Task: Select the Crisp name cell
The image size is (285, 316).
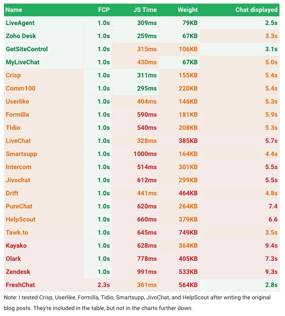Action: [x=14, y=75]
